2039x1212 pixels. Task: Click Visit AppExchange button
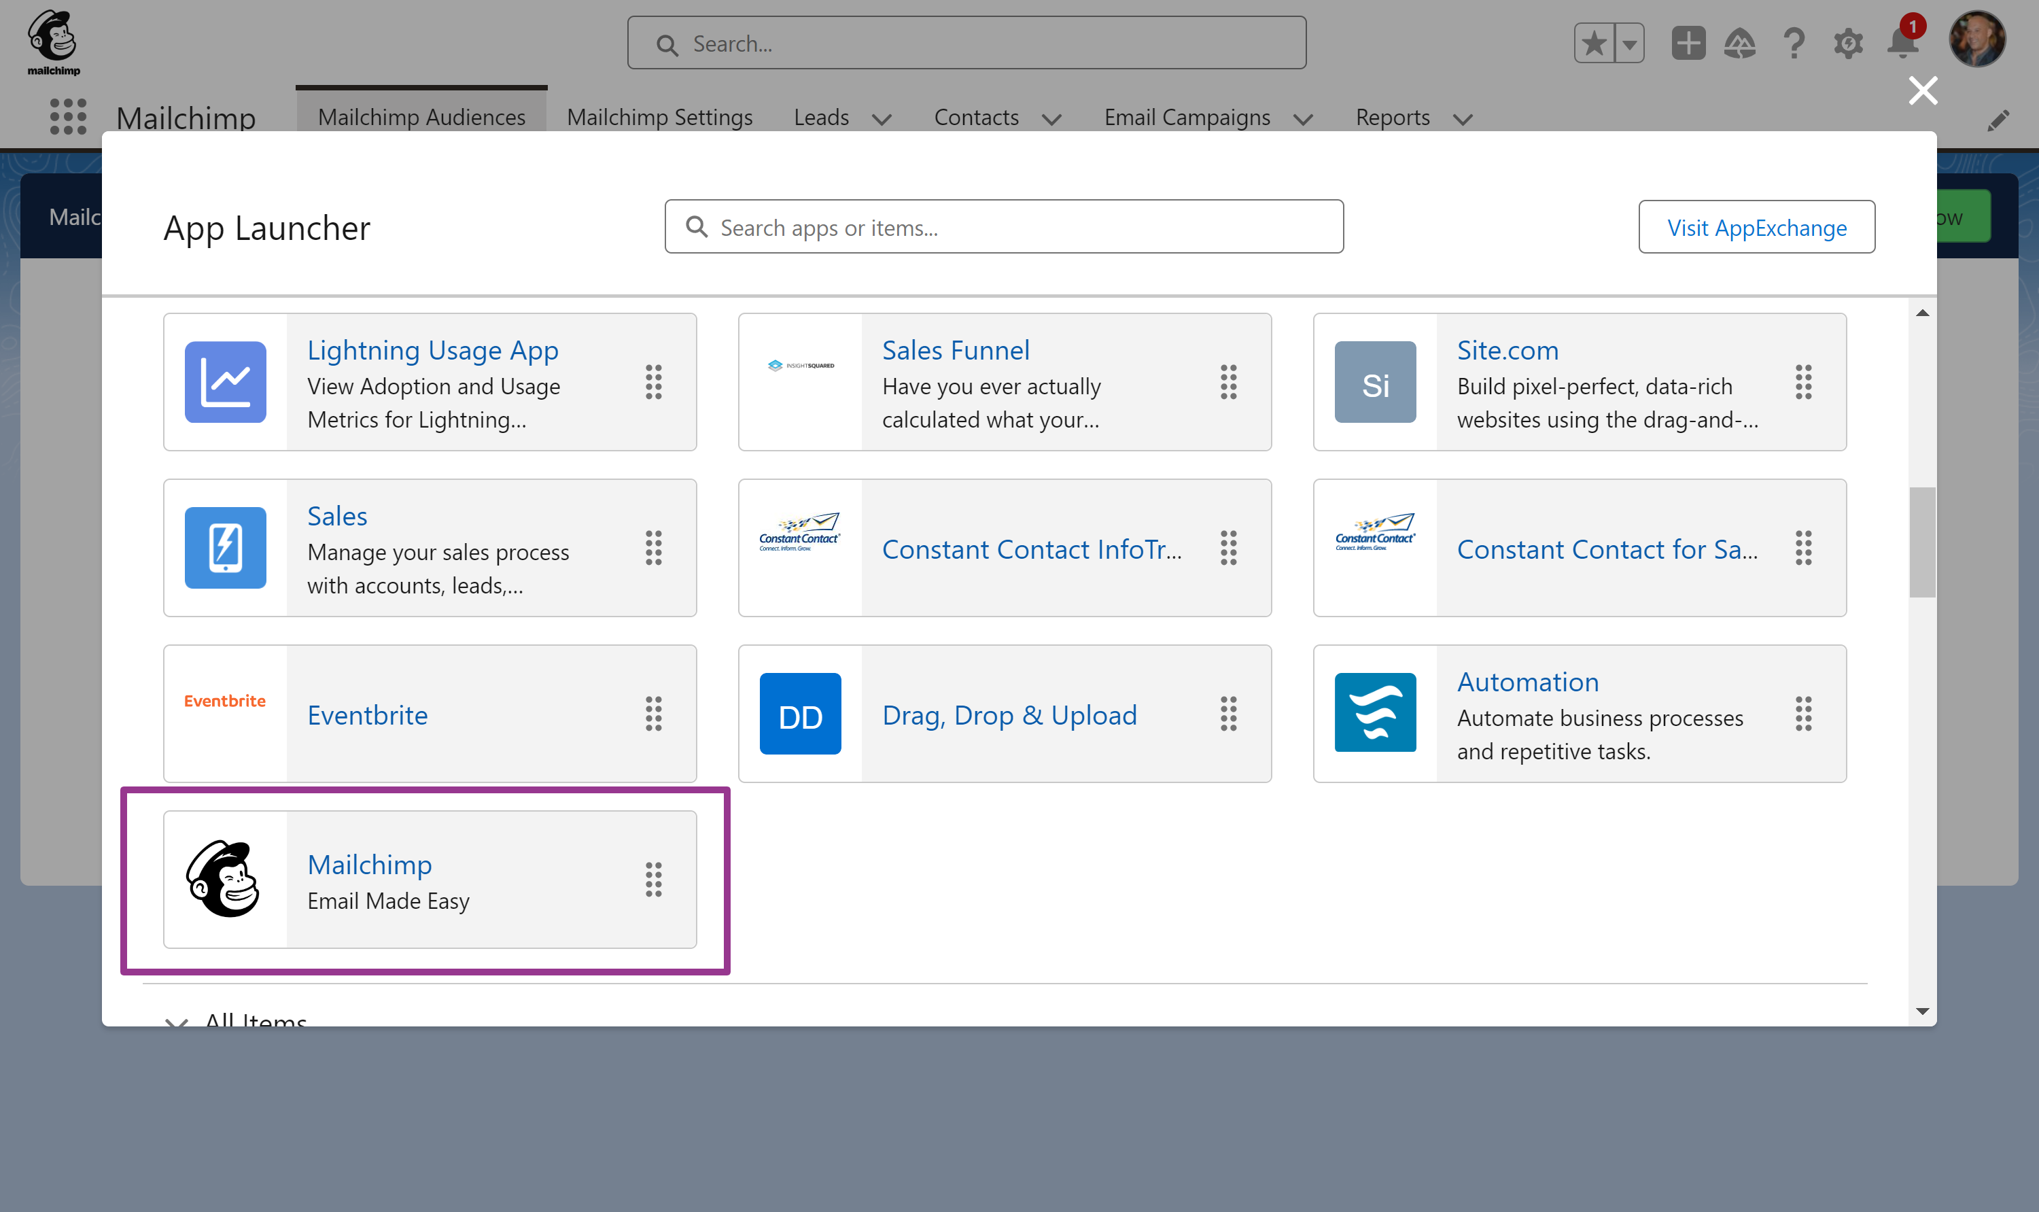[1756, 227]
